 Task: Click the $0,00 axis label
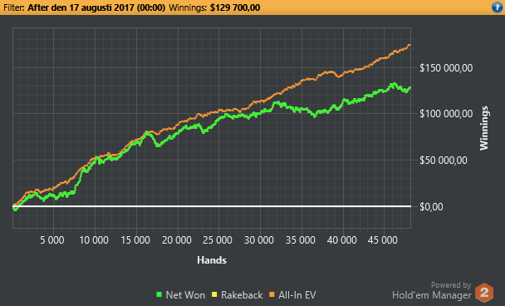[x=431, y=207]
